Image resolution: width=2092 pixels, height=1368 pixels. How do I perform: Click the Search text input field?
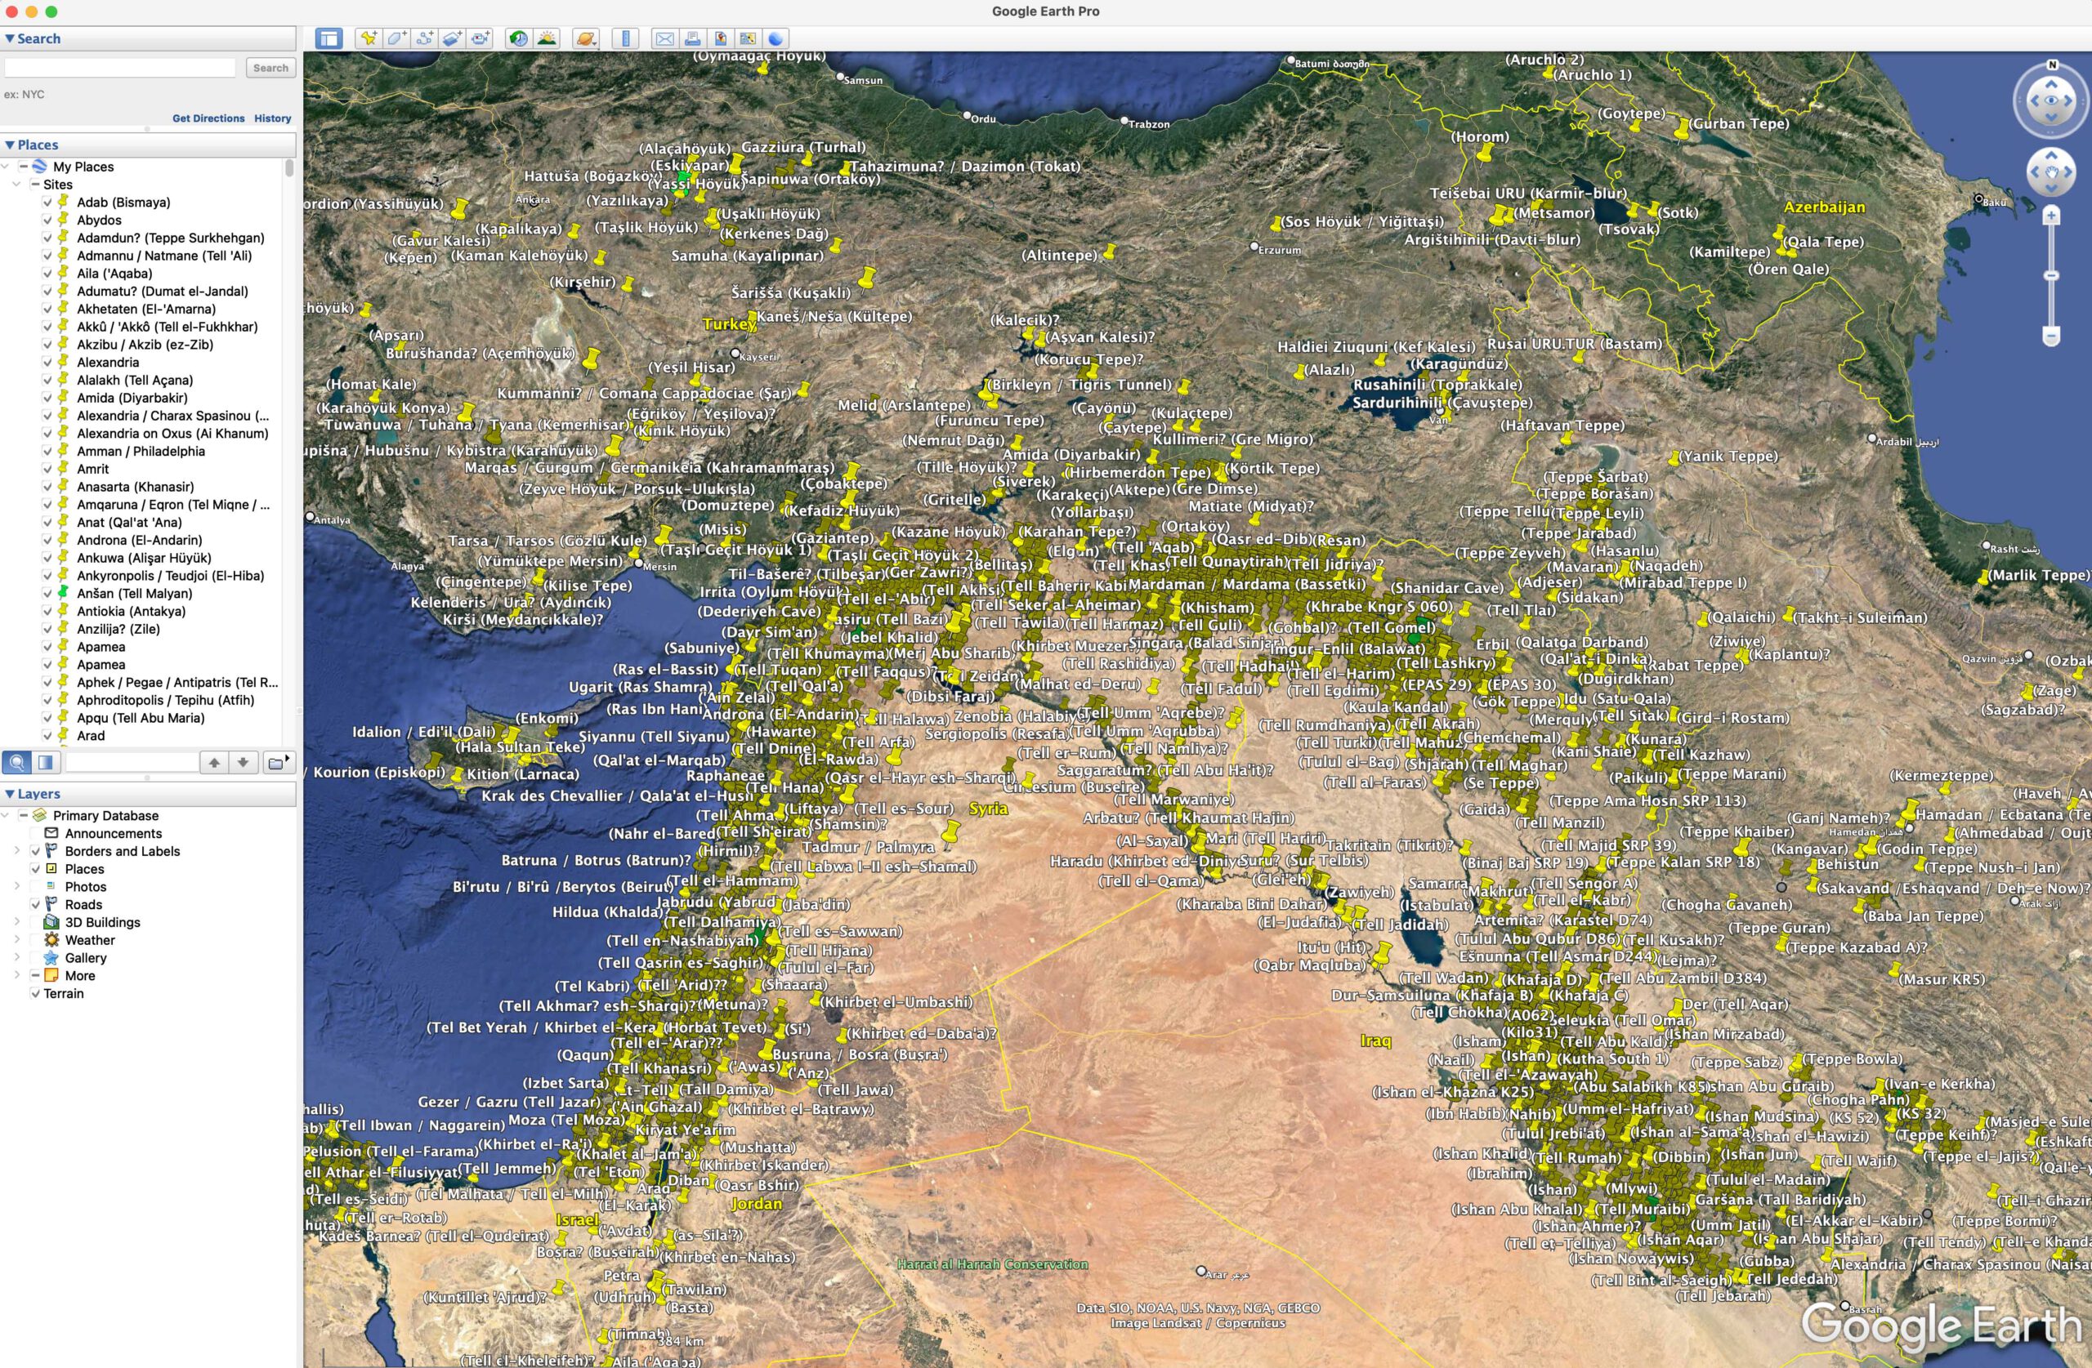[x=120, y=68]
